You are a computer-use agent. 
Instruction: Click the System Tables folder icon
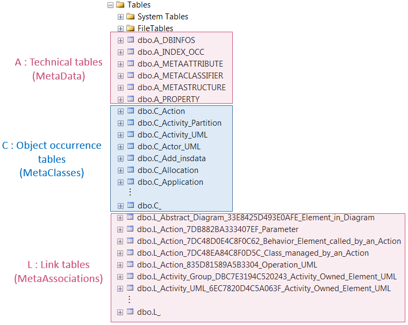[x=130, y=17]
